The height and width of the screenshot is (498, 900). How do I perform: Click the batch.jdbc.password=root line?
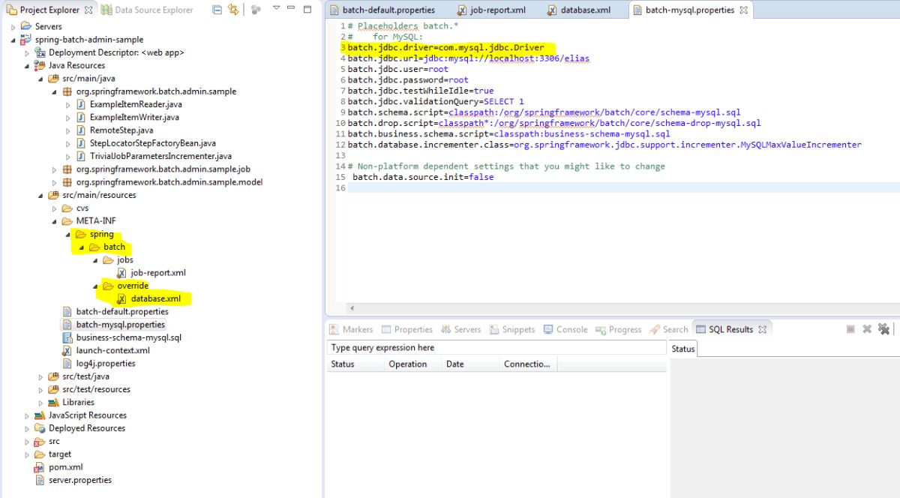click(x=408, y=80)
